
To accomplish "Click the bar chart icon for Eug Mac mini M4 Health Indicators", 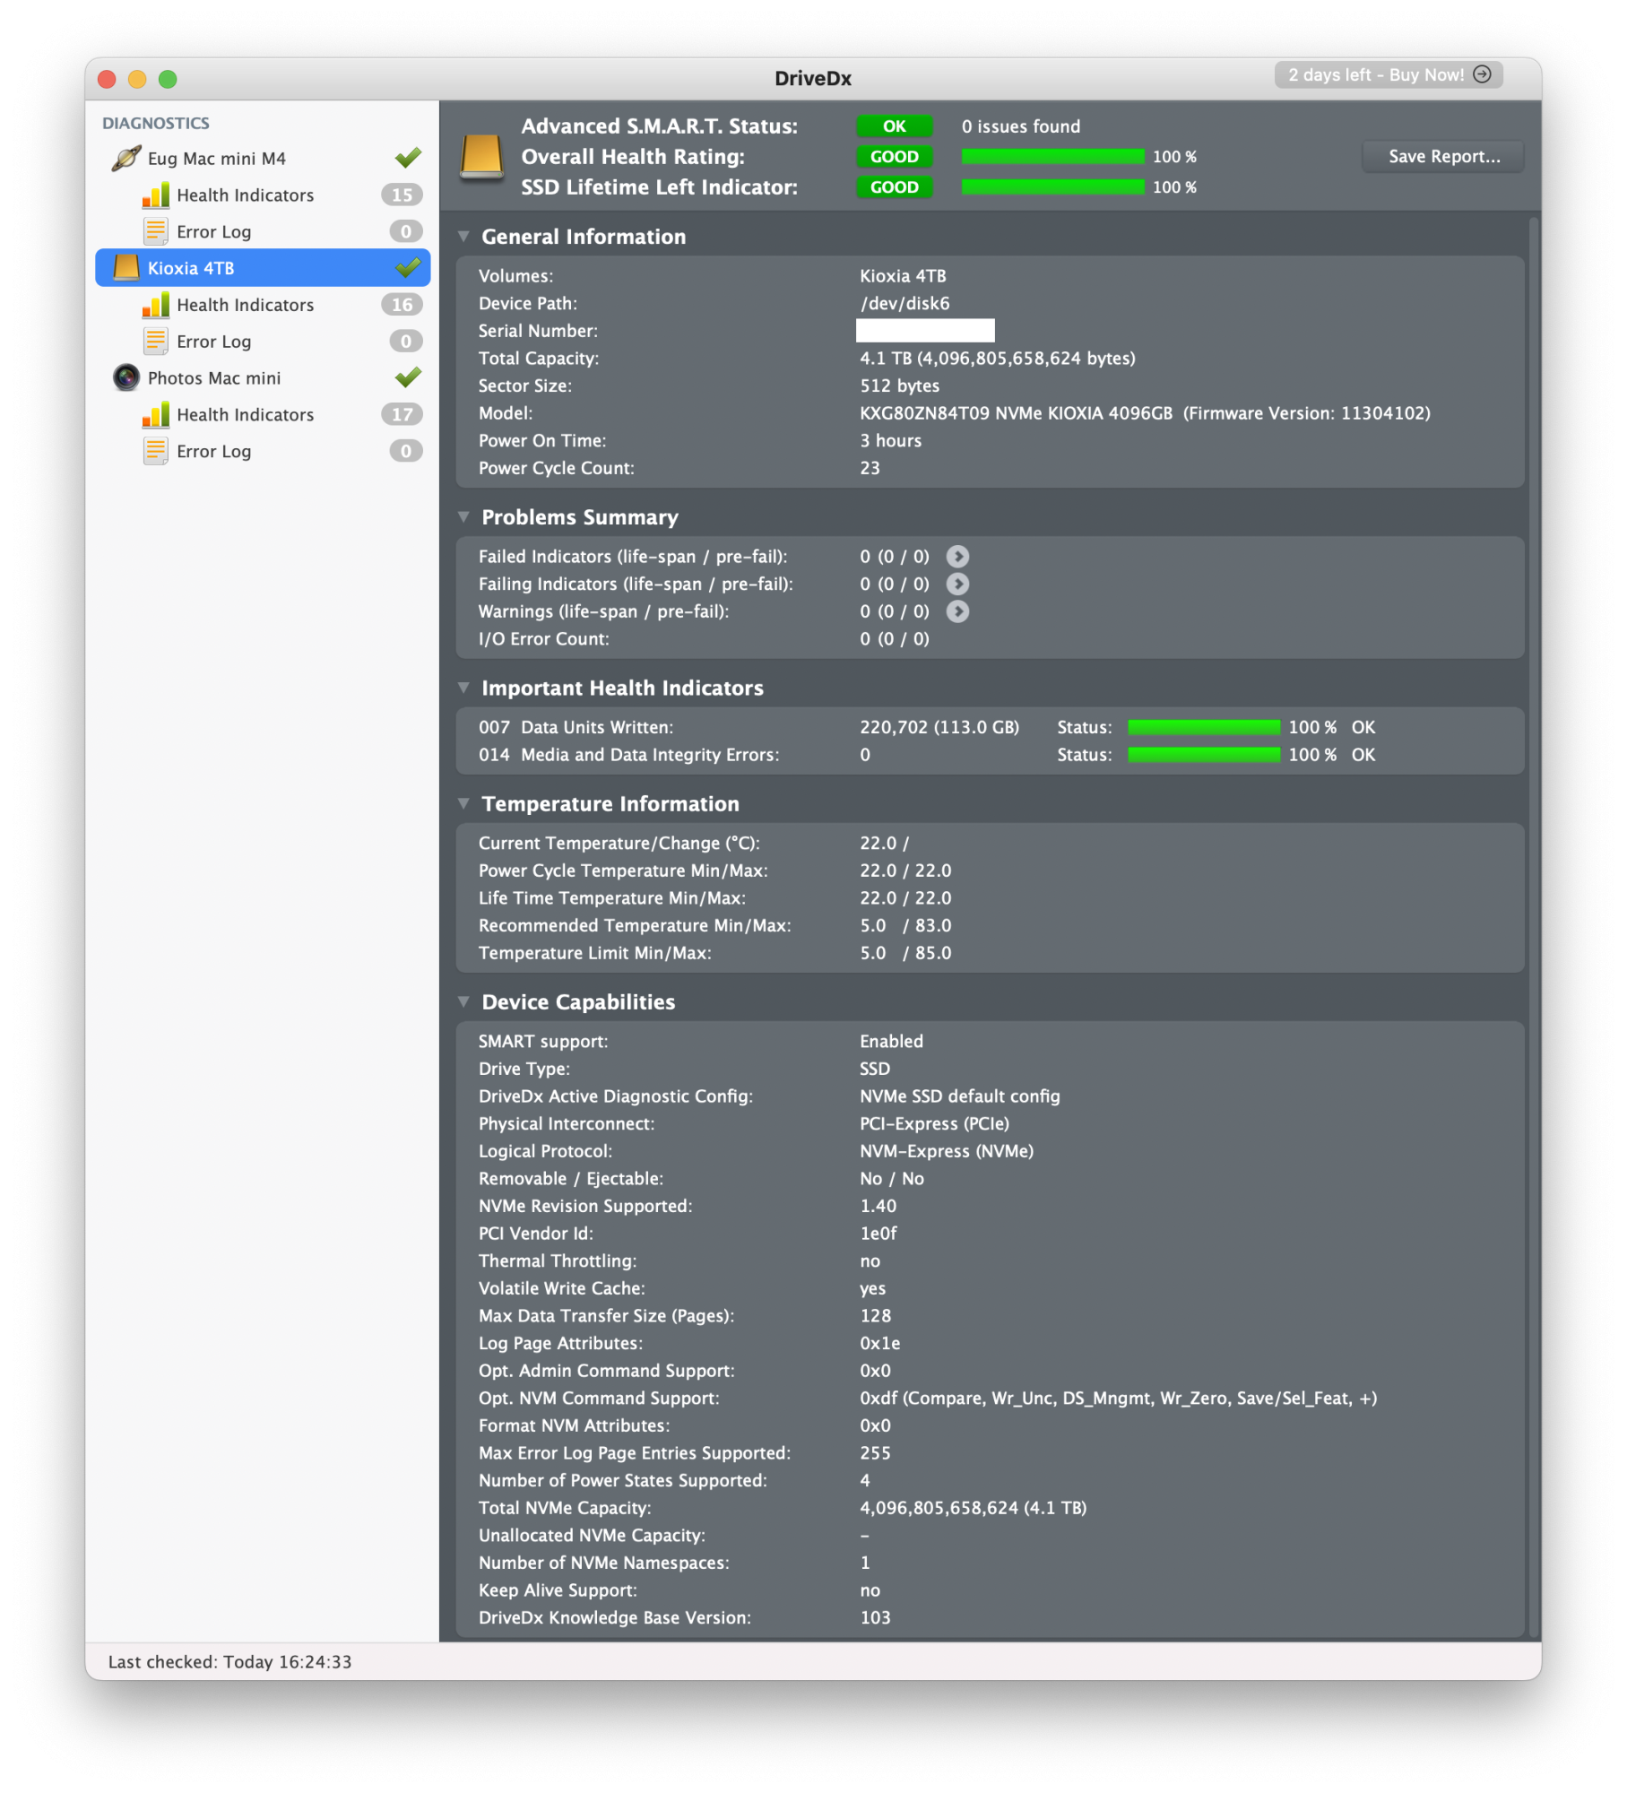I will click(156, 195).
